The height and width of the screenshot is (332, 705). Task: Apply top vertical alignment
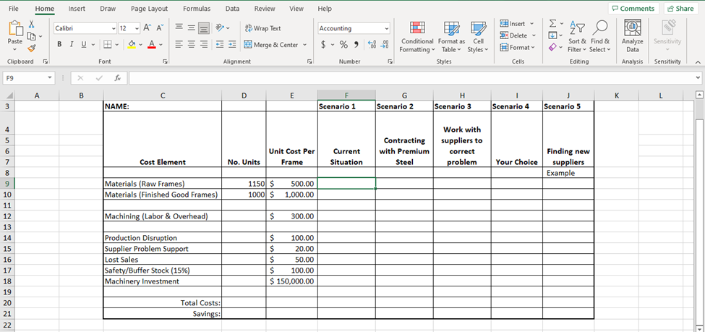179,28
